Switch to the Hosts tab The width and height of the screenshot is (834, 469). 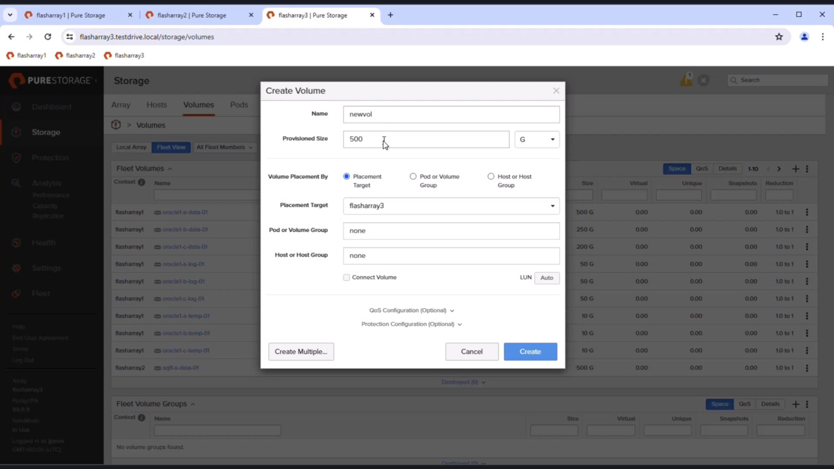click(x=156, y=104)
